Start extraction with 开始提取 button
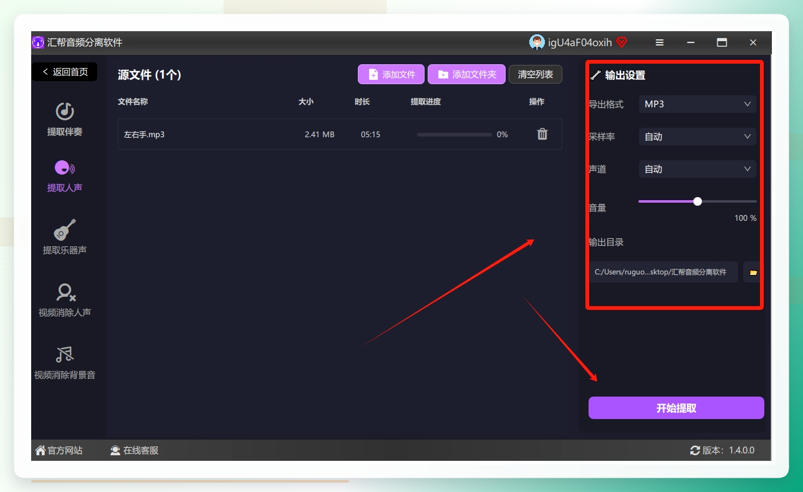This screenshot has width=803, height=492. 676,408
